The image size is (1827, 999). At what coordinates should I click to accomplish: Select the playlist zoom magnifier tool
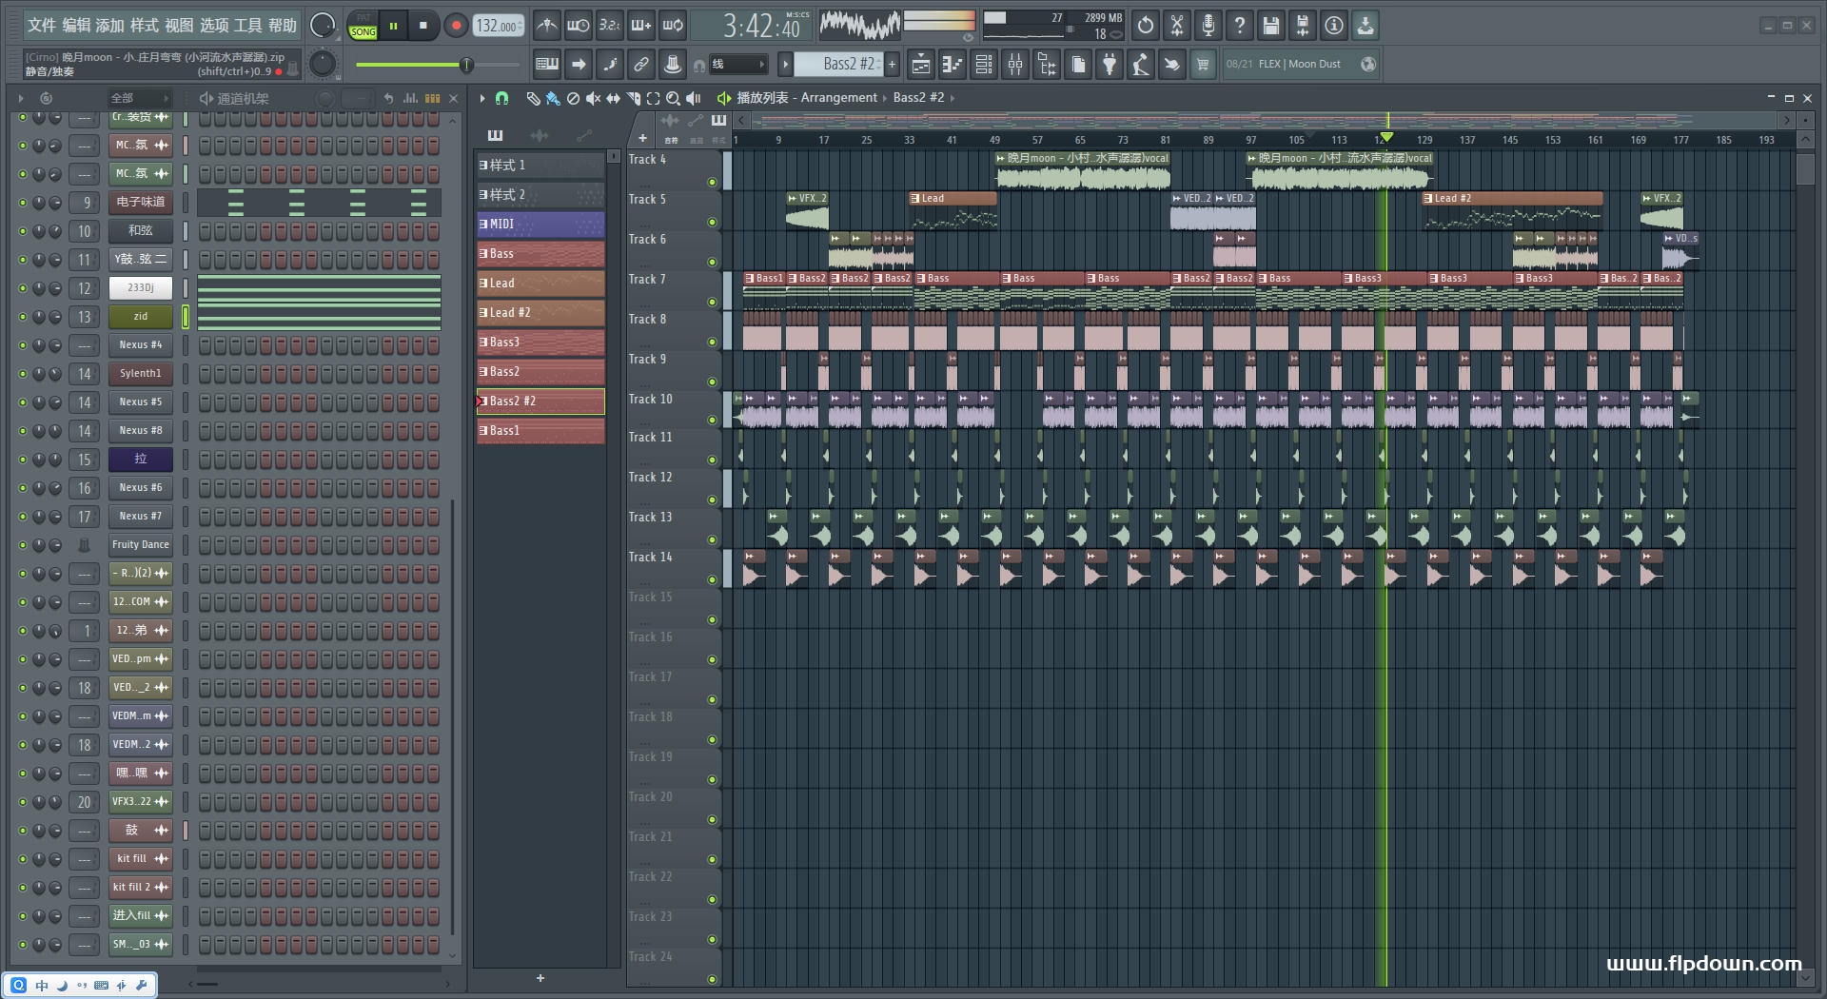pos(673,98)
